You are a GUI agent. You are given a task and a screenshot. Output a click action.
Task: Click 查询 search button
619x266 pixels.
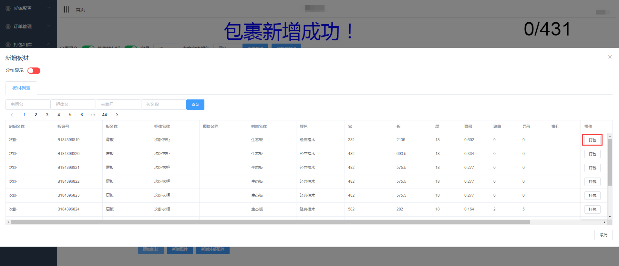(x=195, y=105)
